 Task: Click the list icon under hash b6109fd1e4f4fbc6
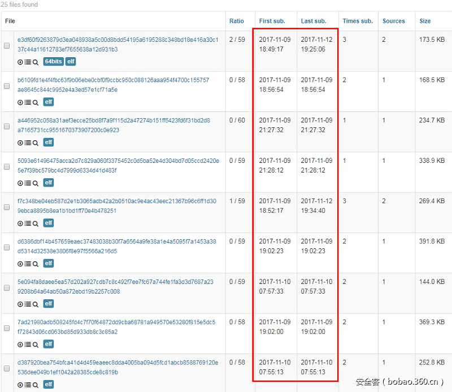pos(28,102)
